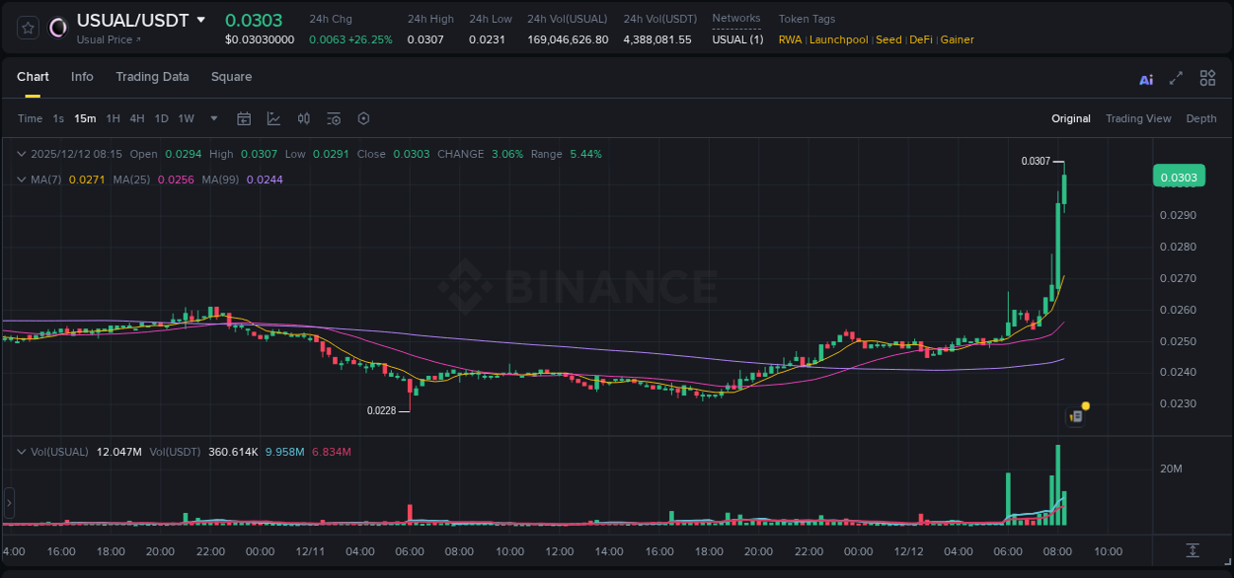
Task: Open the Square tab
Action: [231, 76]
